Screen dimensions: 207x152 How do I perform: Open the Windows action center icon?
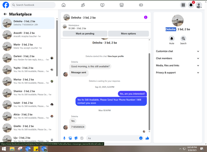(202, 149)
